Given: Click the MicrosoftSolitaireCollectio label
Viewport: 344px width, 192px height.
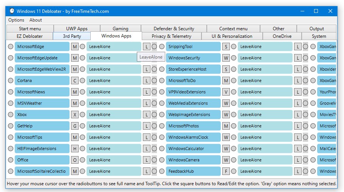Looking at the screenshot, I should [x=42, y=171].
